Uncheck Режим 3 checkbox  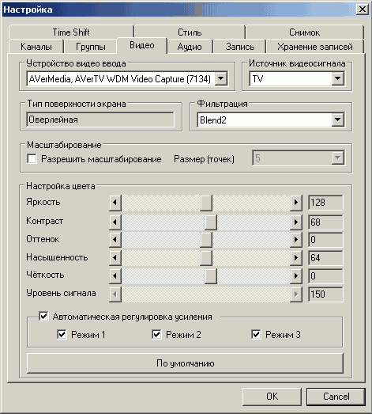256,335
